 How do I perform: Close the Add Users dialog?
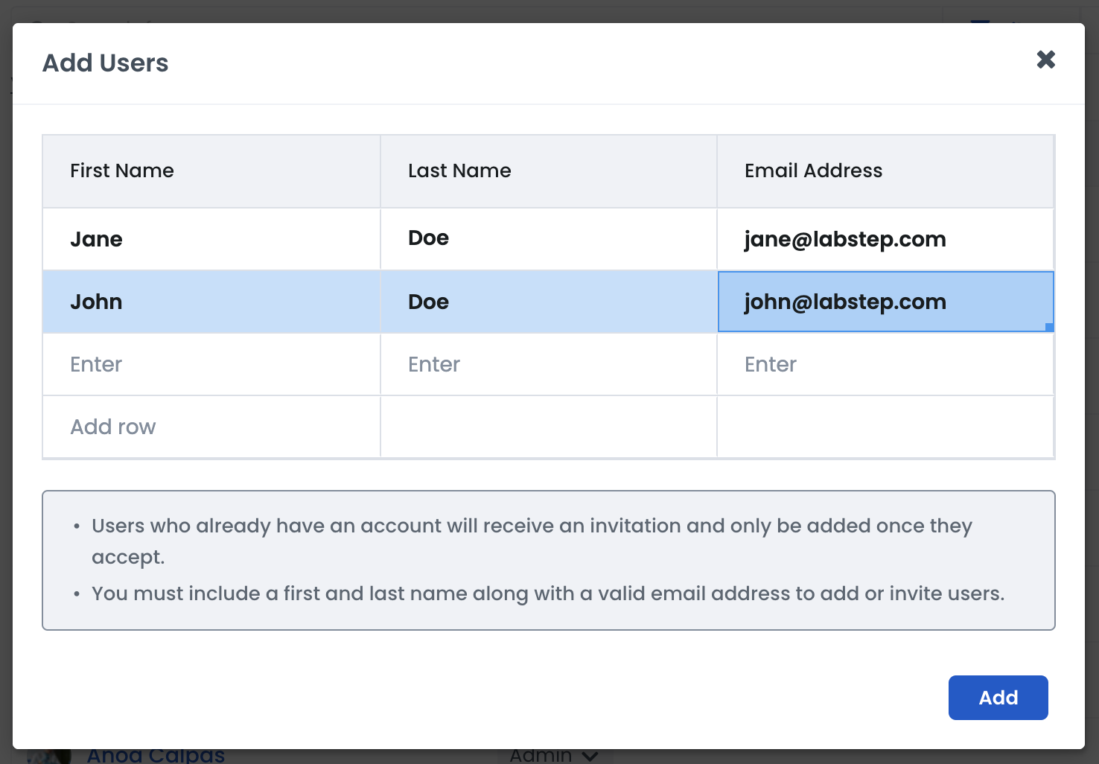point(1045,60)
